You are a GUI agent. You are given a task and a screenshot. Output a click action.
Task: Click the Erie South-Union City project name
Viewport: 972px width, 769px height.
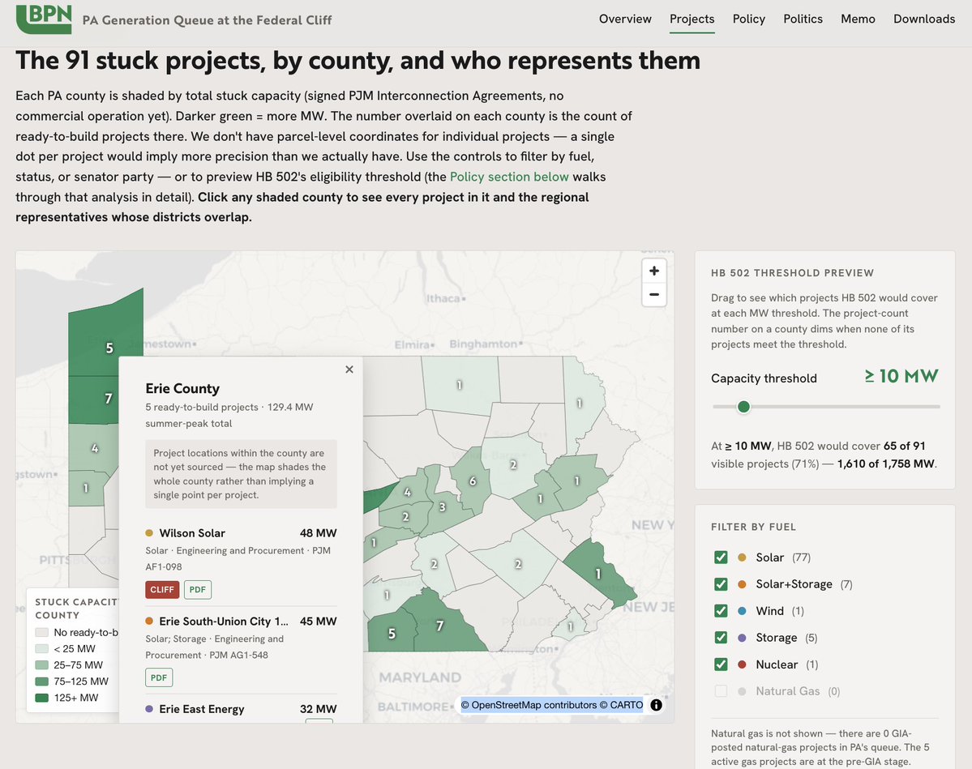224,621
